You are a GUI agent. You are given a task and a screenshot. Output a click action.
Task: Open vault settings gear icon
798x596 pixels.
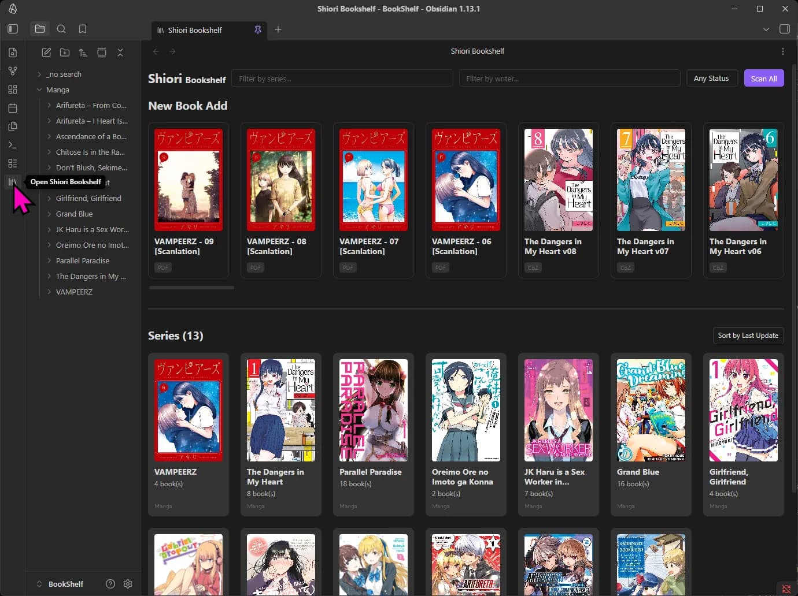point(128,584)
